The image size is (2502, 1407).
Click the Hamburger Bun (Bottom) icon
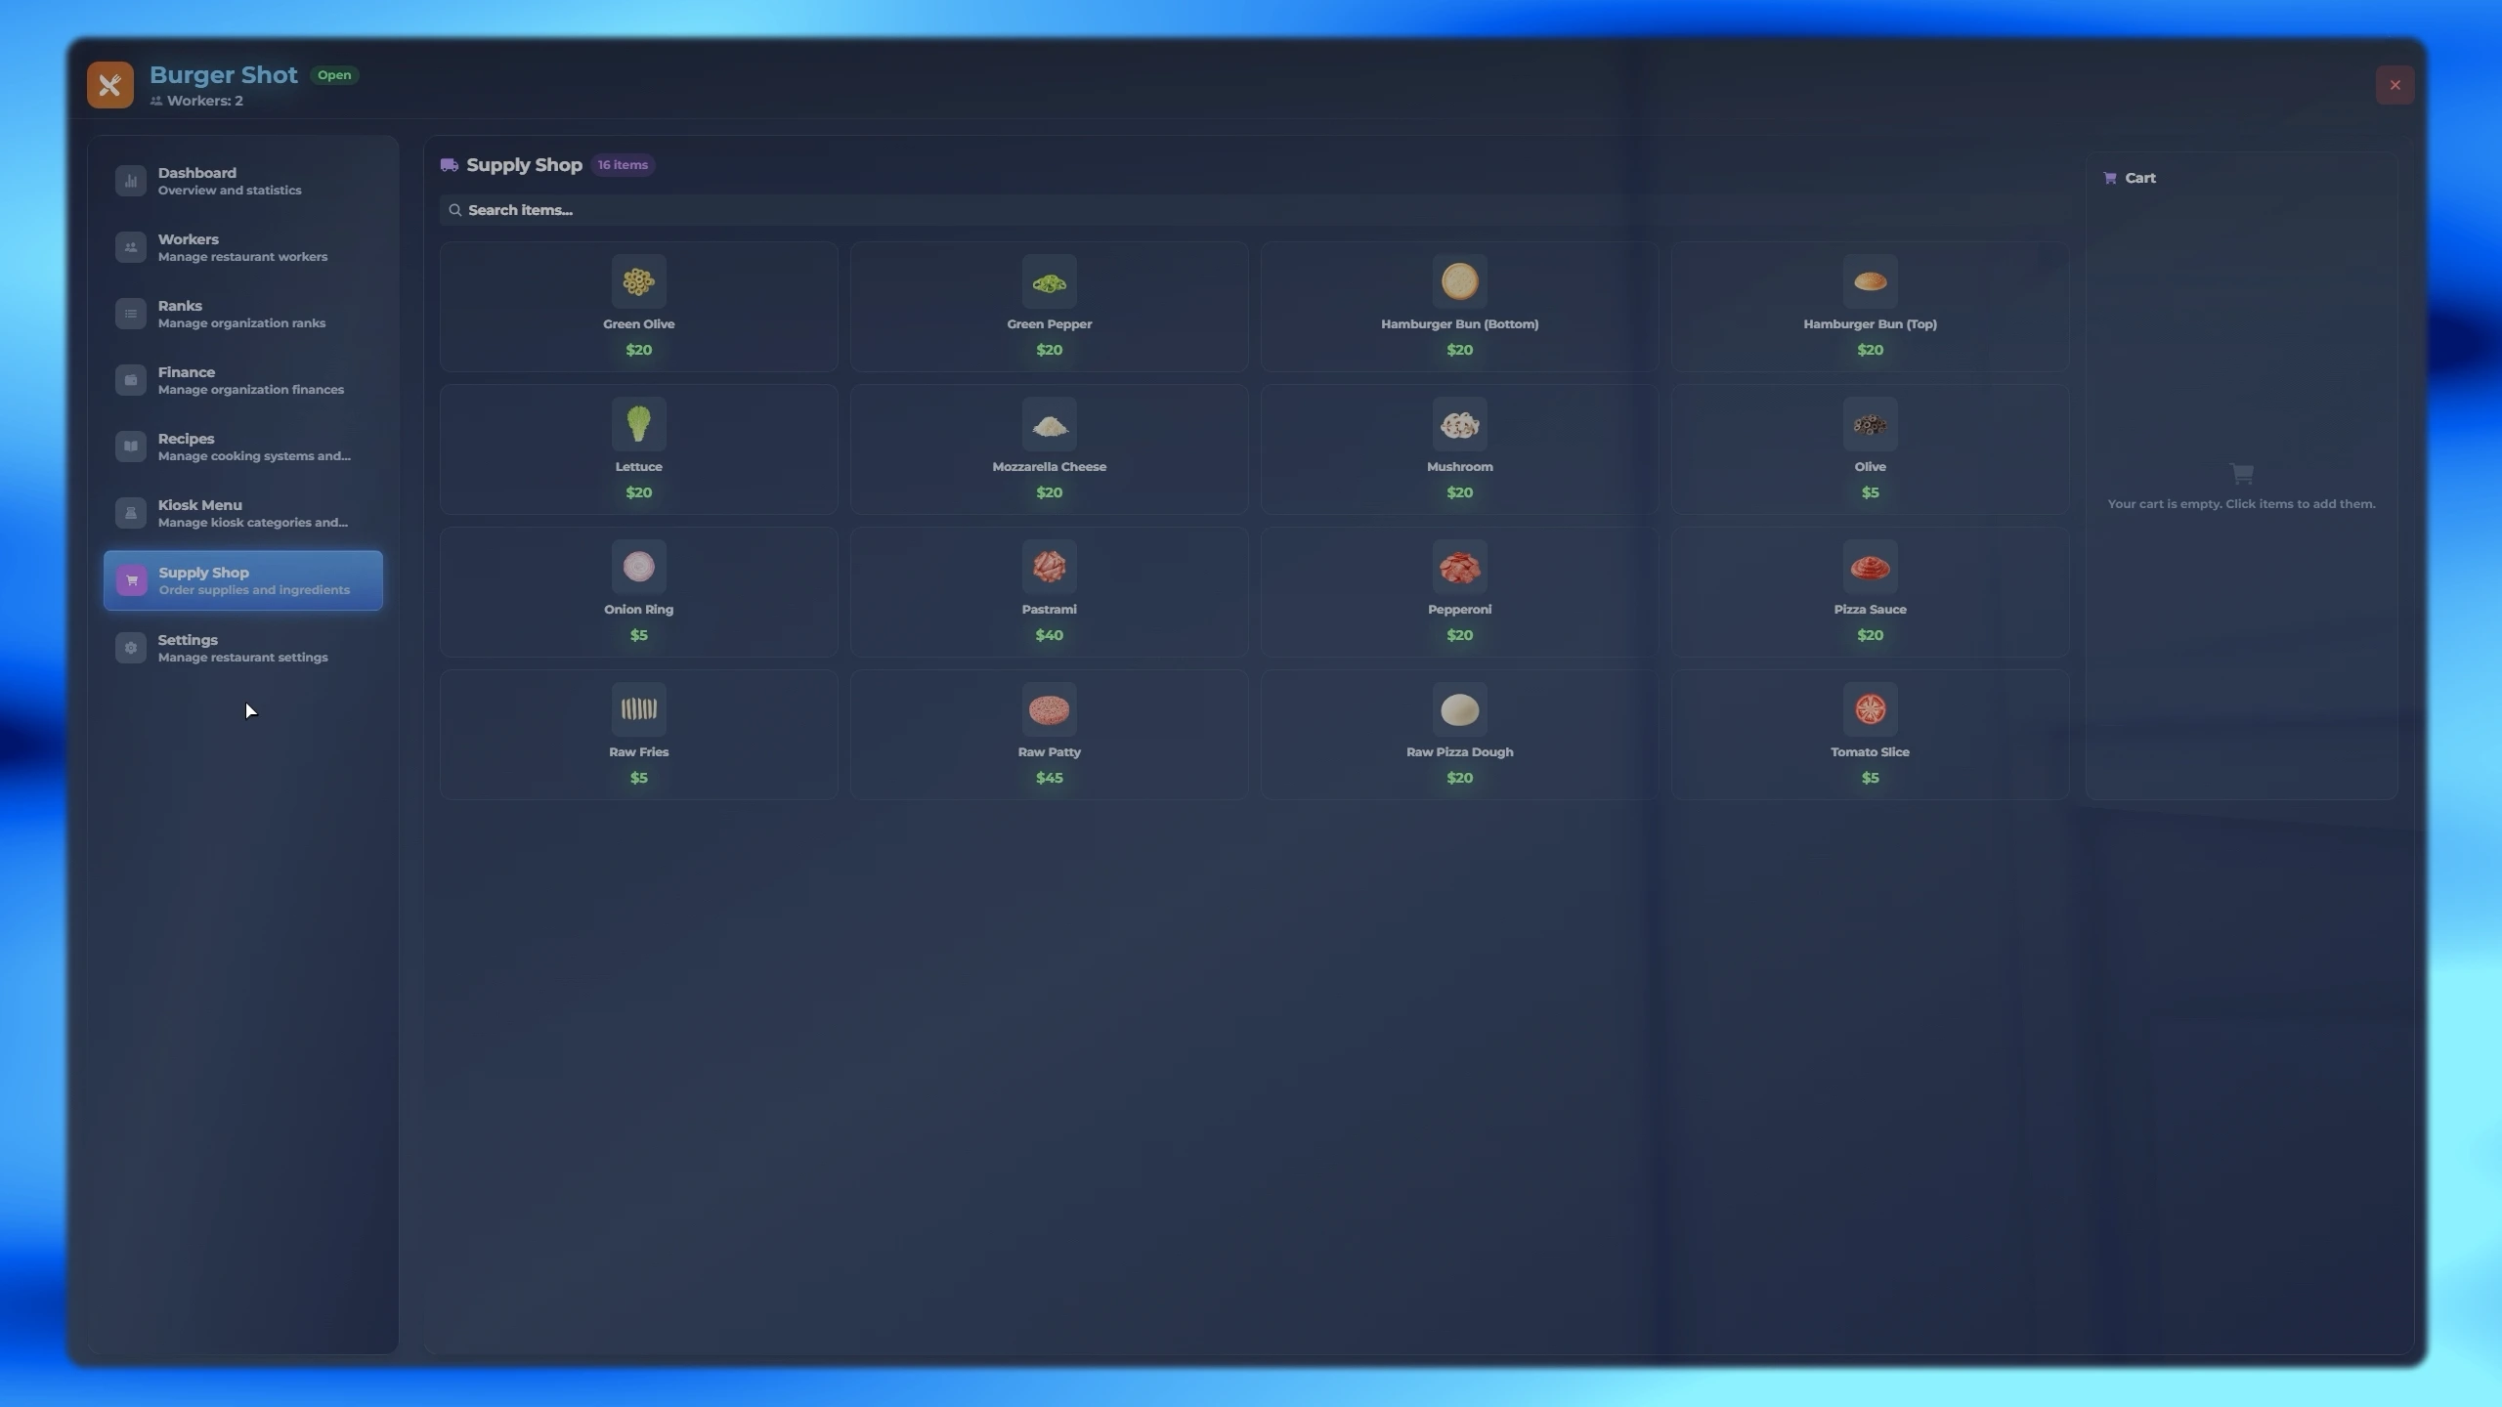pos(1459,281)
